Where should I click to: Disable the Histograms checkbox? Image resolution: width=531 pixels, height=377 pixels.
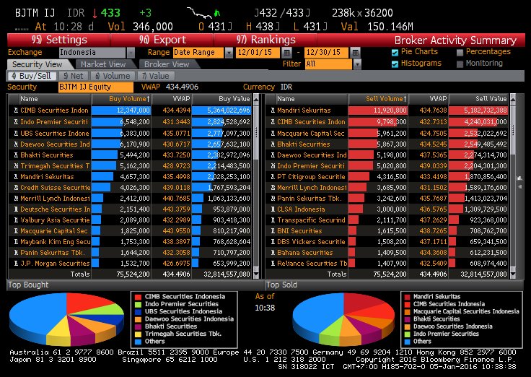[395, 64]
